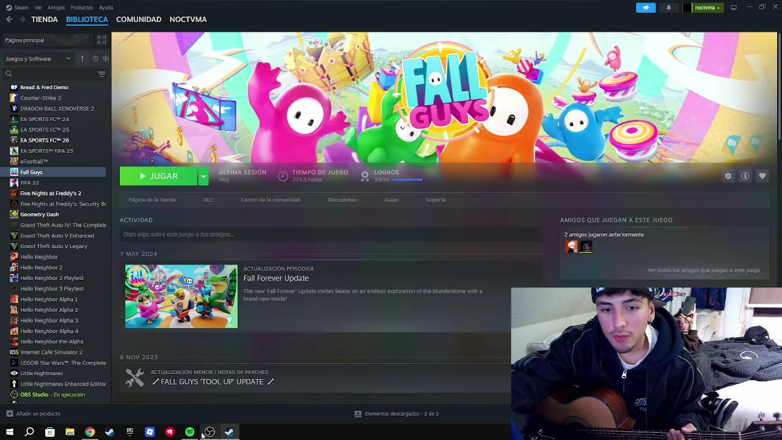Show Fall Guys game info icon

coord(745,176)
